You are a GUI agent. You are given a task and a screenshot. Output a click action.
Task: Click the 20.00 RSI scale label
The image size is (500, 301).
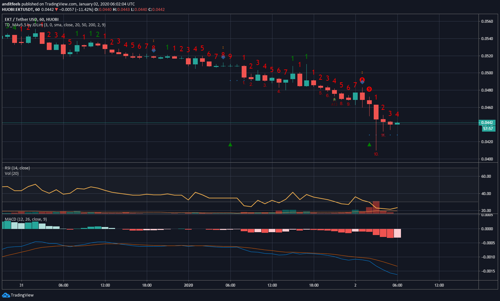(x=486, y=211)
